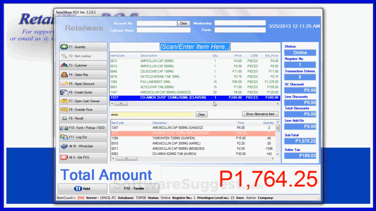Click F12 - Tender button
This screenshot has width=376, height=211.
pos(134,188)
